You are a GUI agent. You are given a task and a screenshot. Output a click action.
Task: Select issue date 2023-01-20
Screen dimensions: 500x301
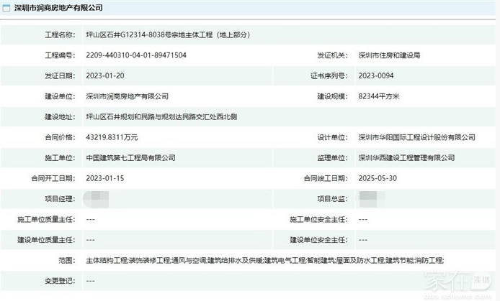(105, 75)
